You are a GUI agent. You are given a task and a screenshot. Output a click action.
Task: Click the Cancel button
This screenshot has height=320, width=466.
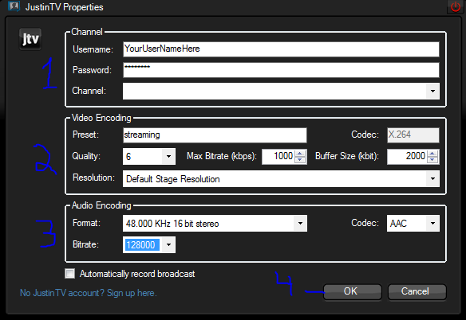click(417, 291)
